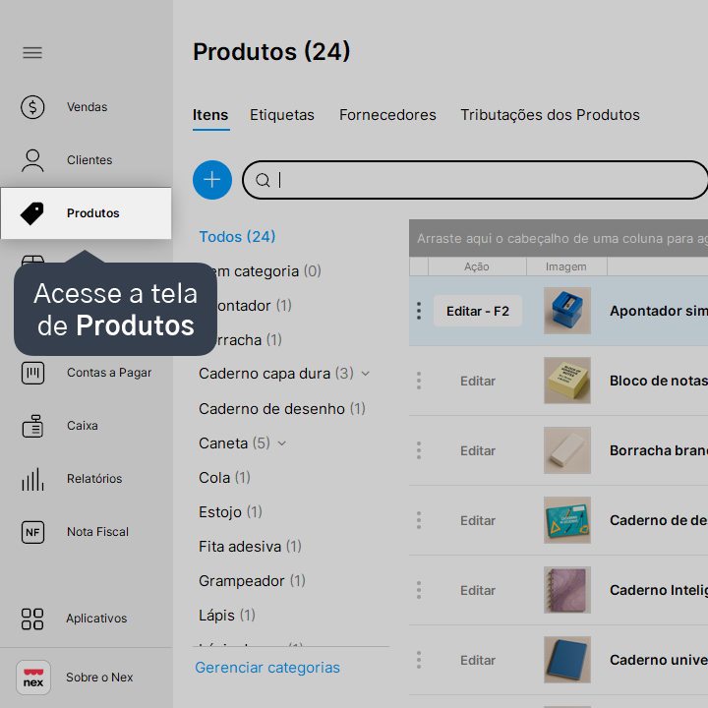Open Aplicativos in the sidebar
Screen dimensions: 708x708
[x=96, y=619]
